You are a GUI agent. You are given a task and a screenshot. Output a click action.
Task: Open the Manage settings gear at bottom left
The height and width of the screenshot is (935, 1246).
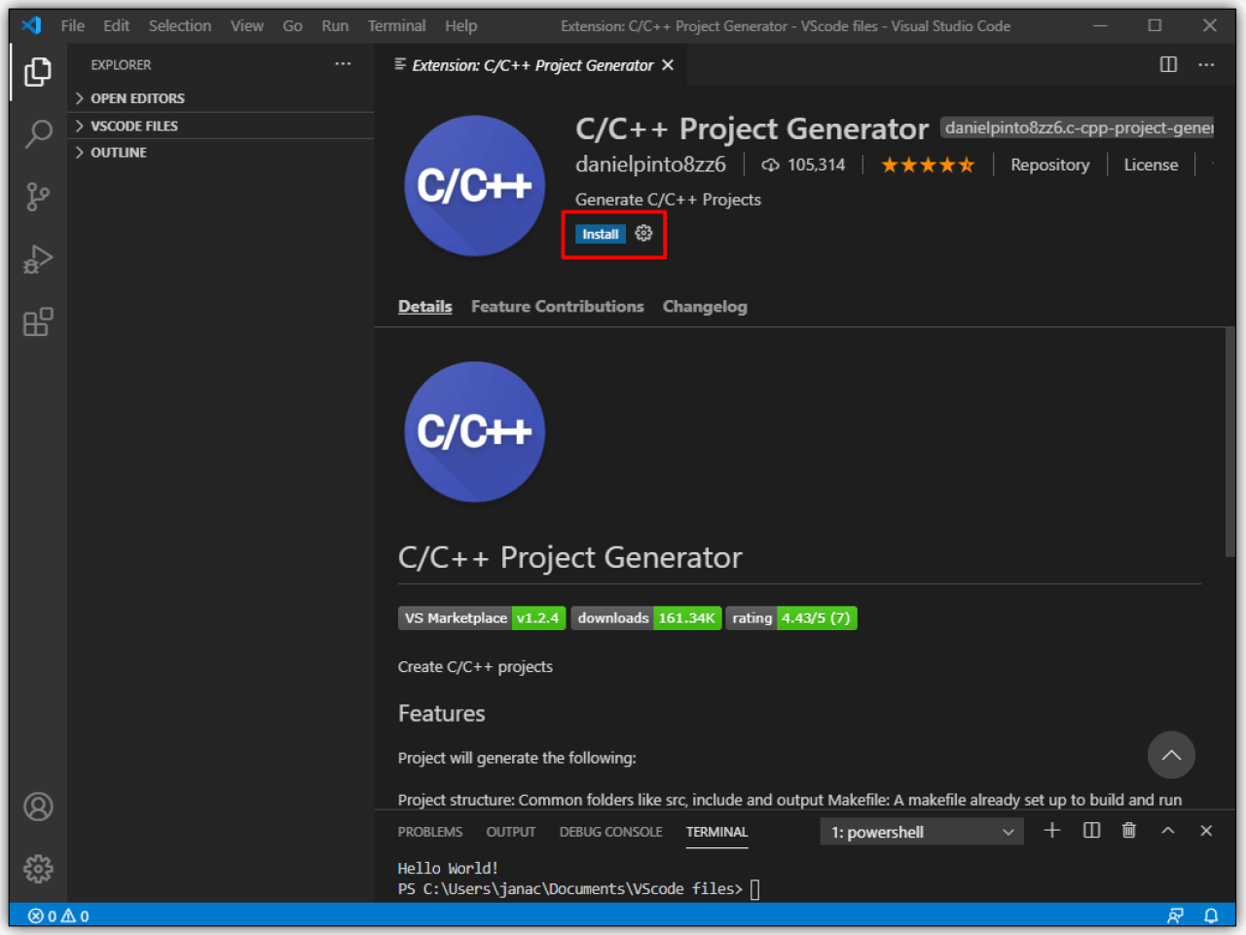tap(37, 869)
